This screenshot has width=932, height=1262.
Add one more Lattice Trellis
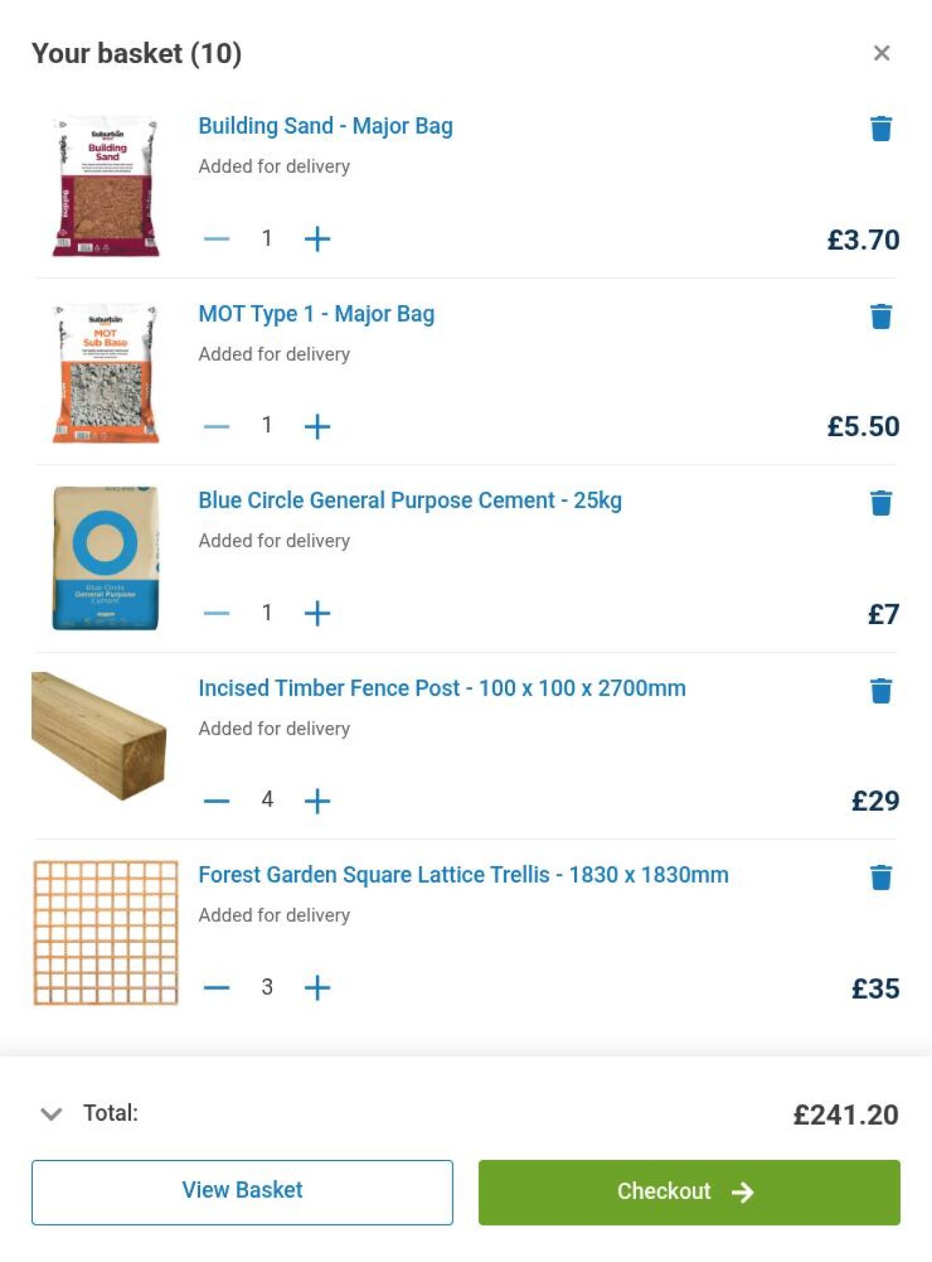tap(317, 988)
